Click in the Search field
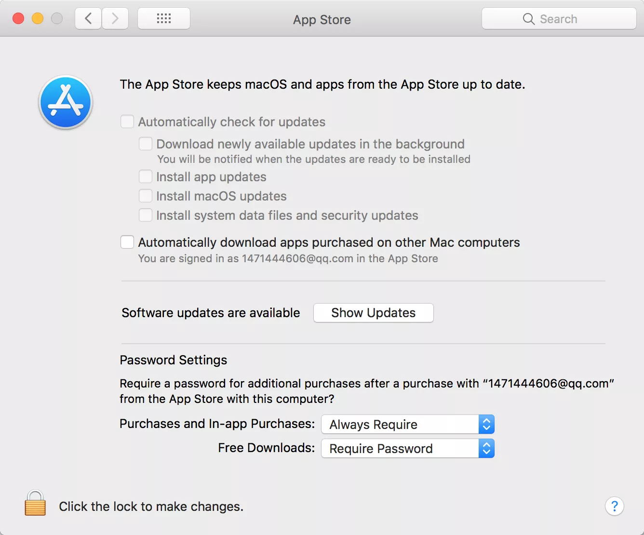The height and width of the screenshot is (535, 644). tap(559, 19)
